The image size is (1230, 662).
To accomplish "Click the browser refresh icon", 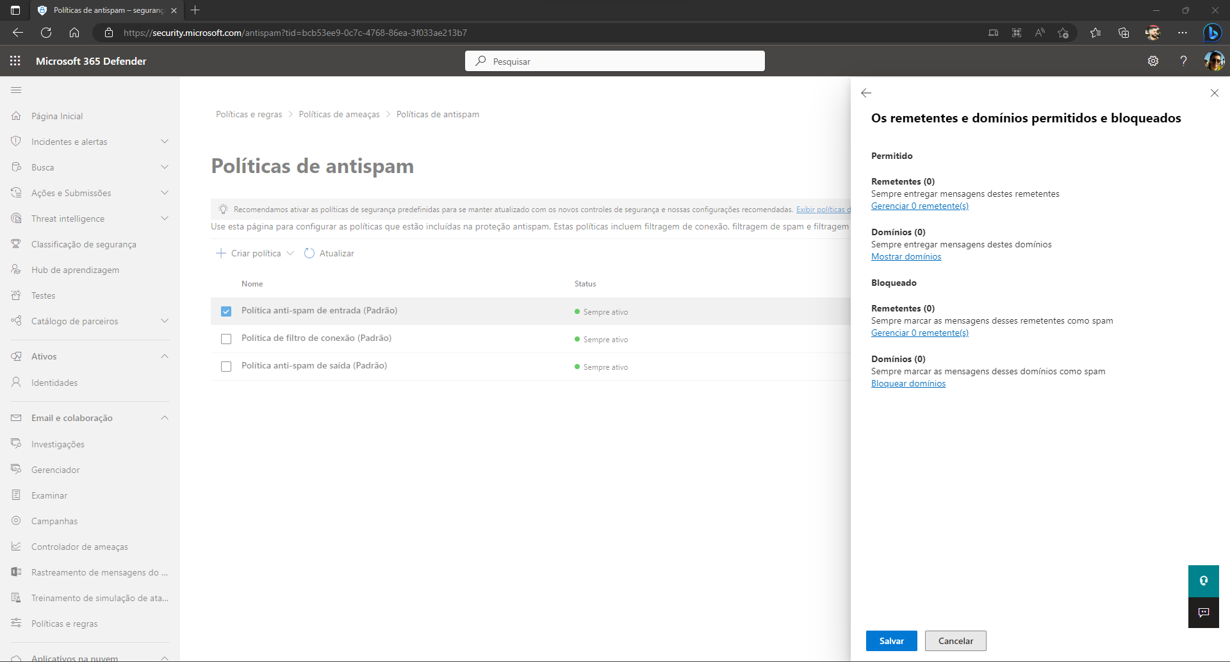I will point(46,33).
